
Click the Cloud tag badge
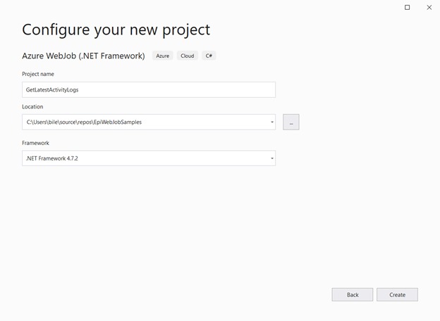click(187, 56)
